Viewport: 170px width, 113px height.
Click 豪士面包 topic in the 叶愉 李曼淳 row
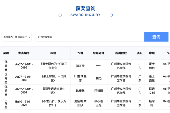(152, 78)
